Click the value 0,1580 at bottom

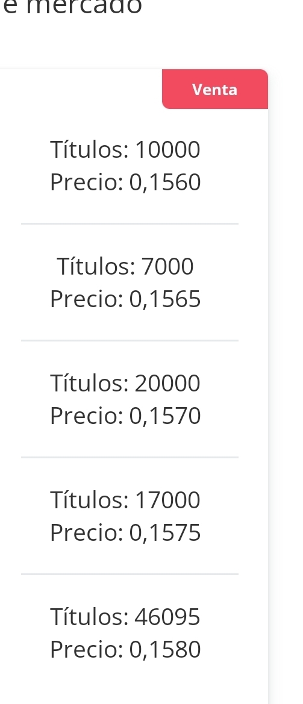[x=164, y=649]
